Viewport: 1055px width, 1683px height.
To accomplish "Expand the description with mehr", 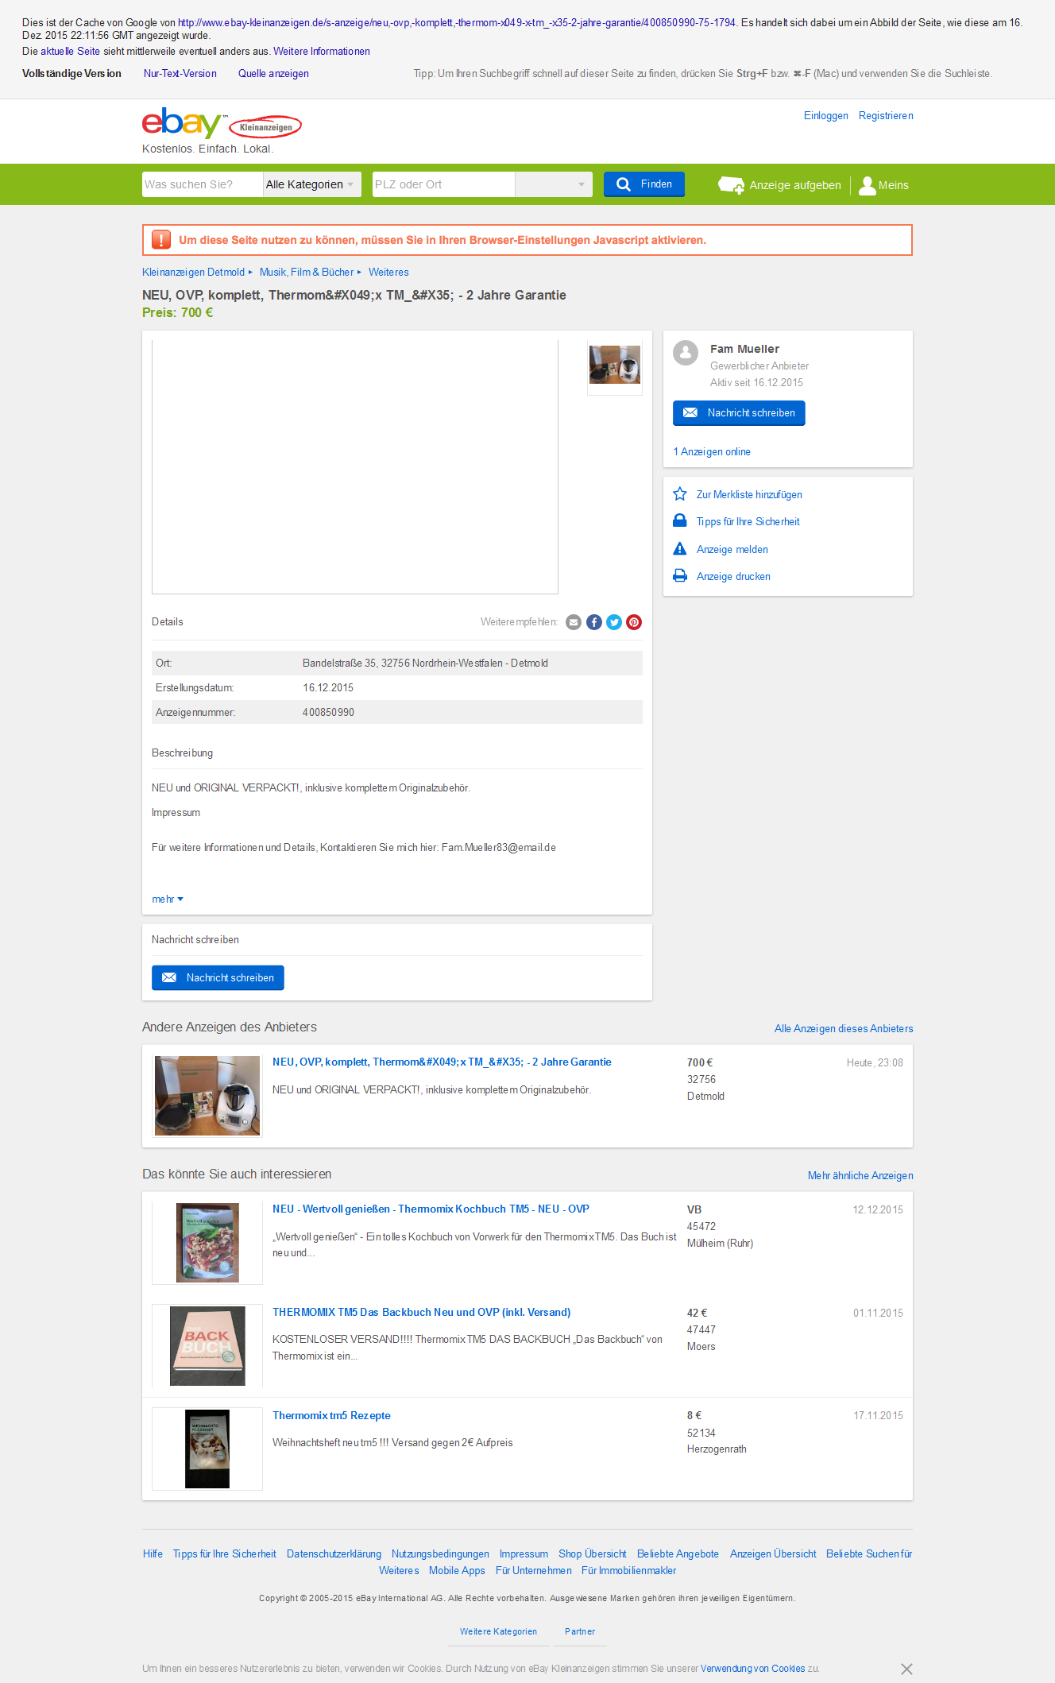I will pos(168,900).
